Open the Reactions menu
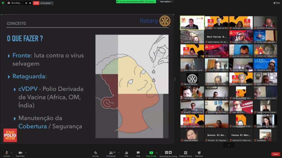Viewport: 282px width, 158px height. [199, 153]
